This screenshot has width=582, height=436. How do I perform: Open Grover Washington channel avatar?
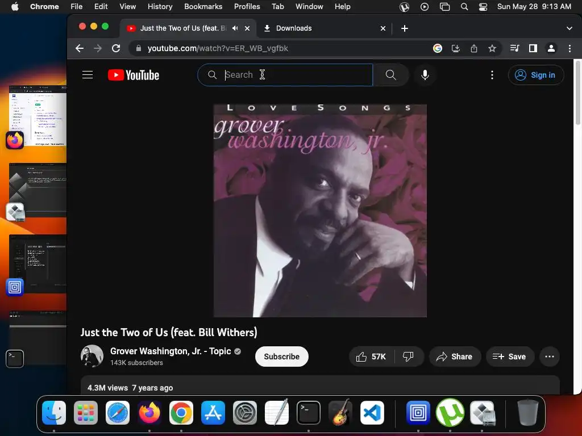pos(92,357)
